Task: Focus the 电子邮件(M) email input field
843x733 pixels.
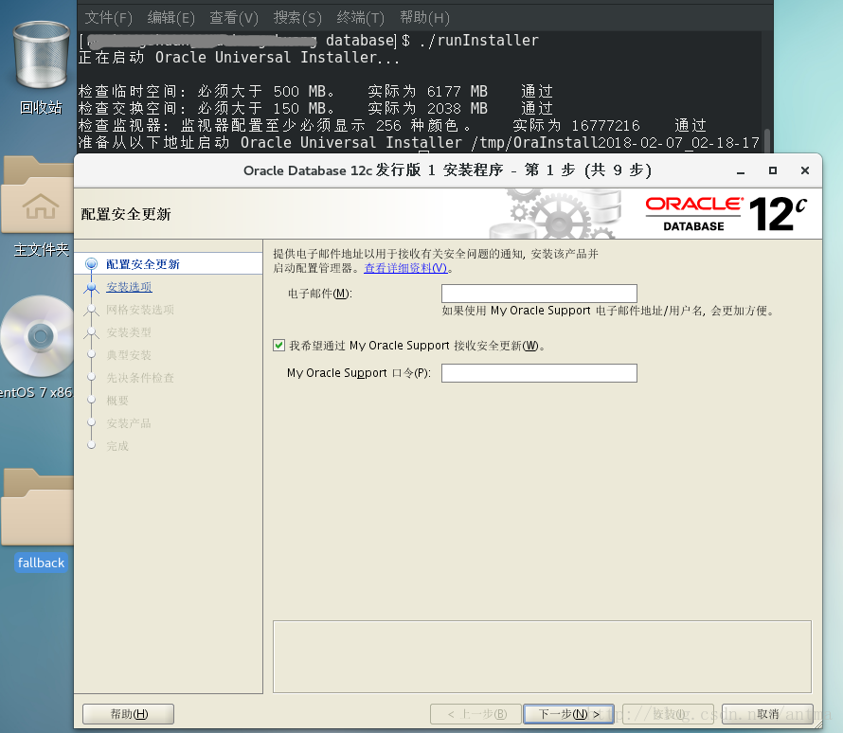Action: click(x=539, y=294)
